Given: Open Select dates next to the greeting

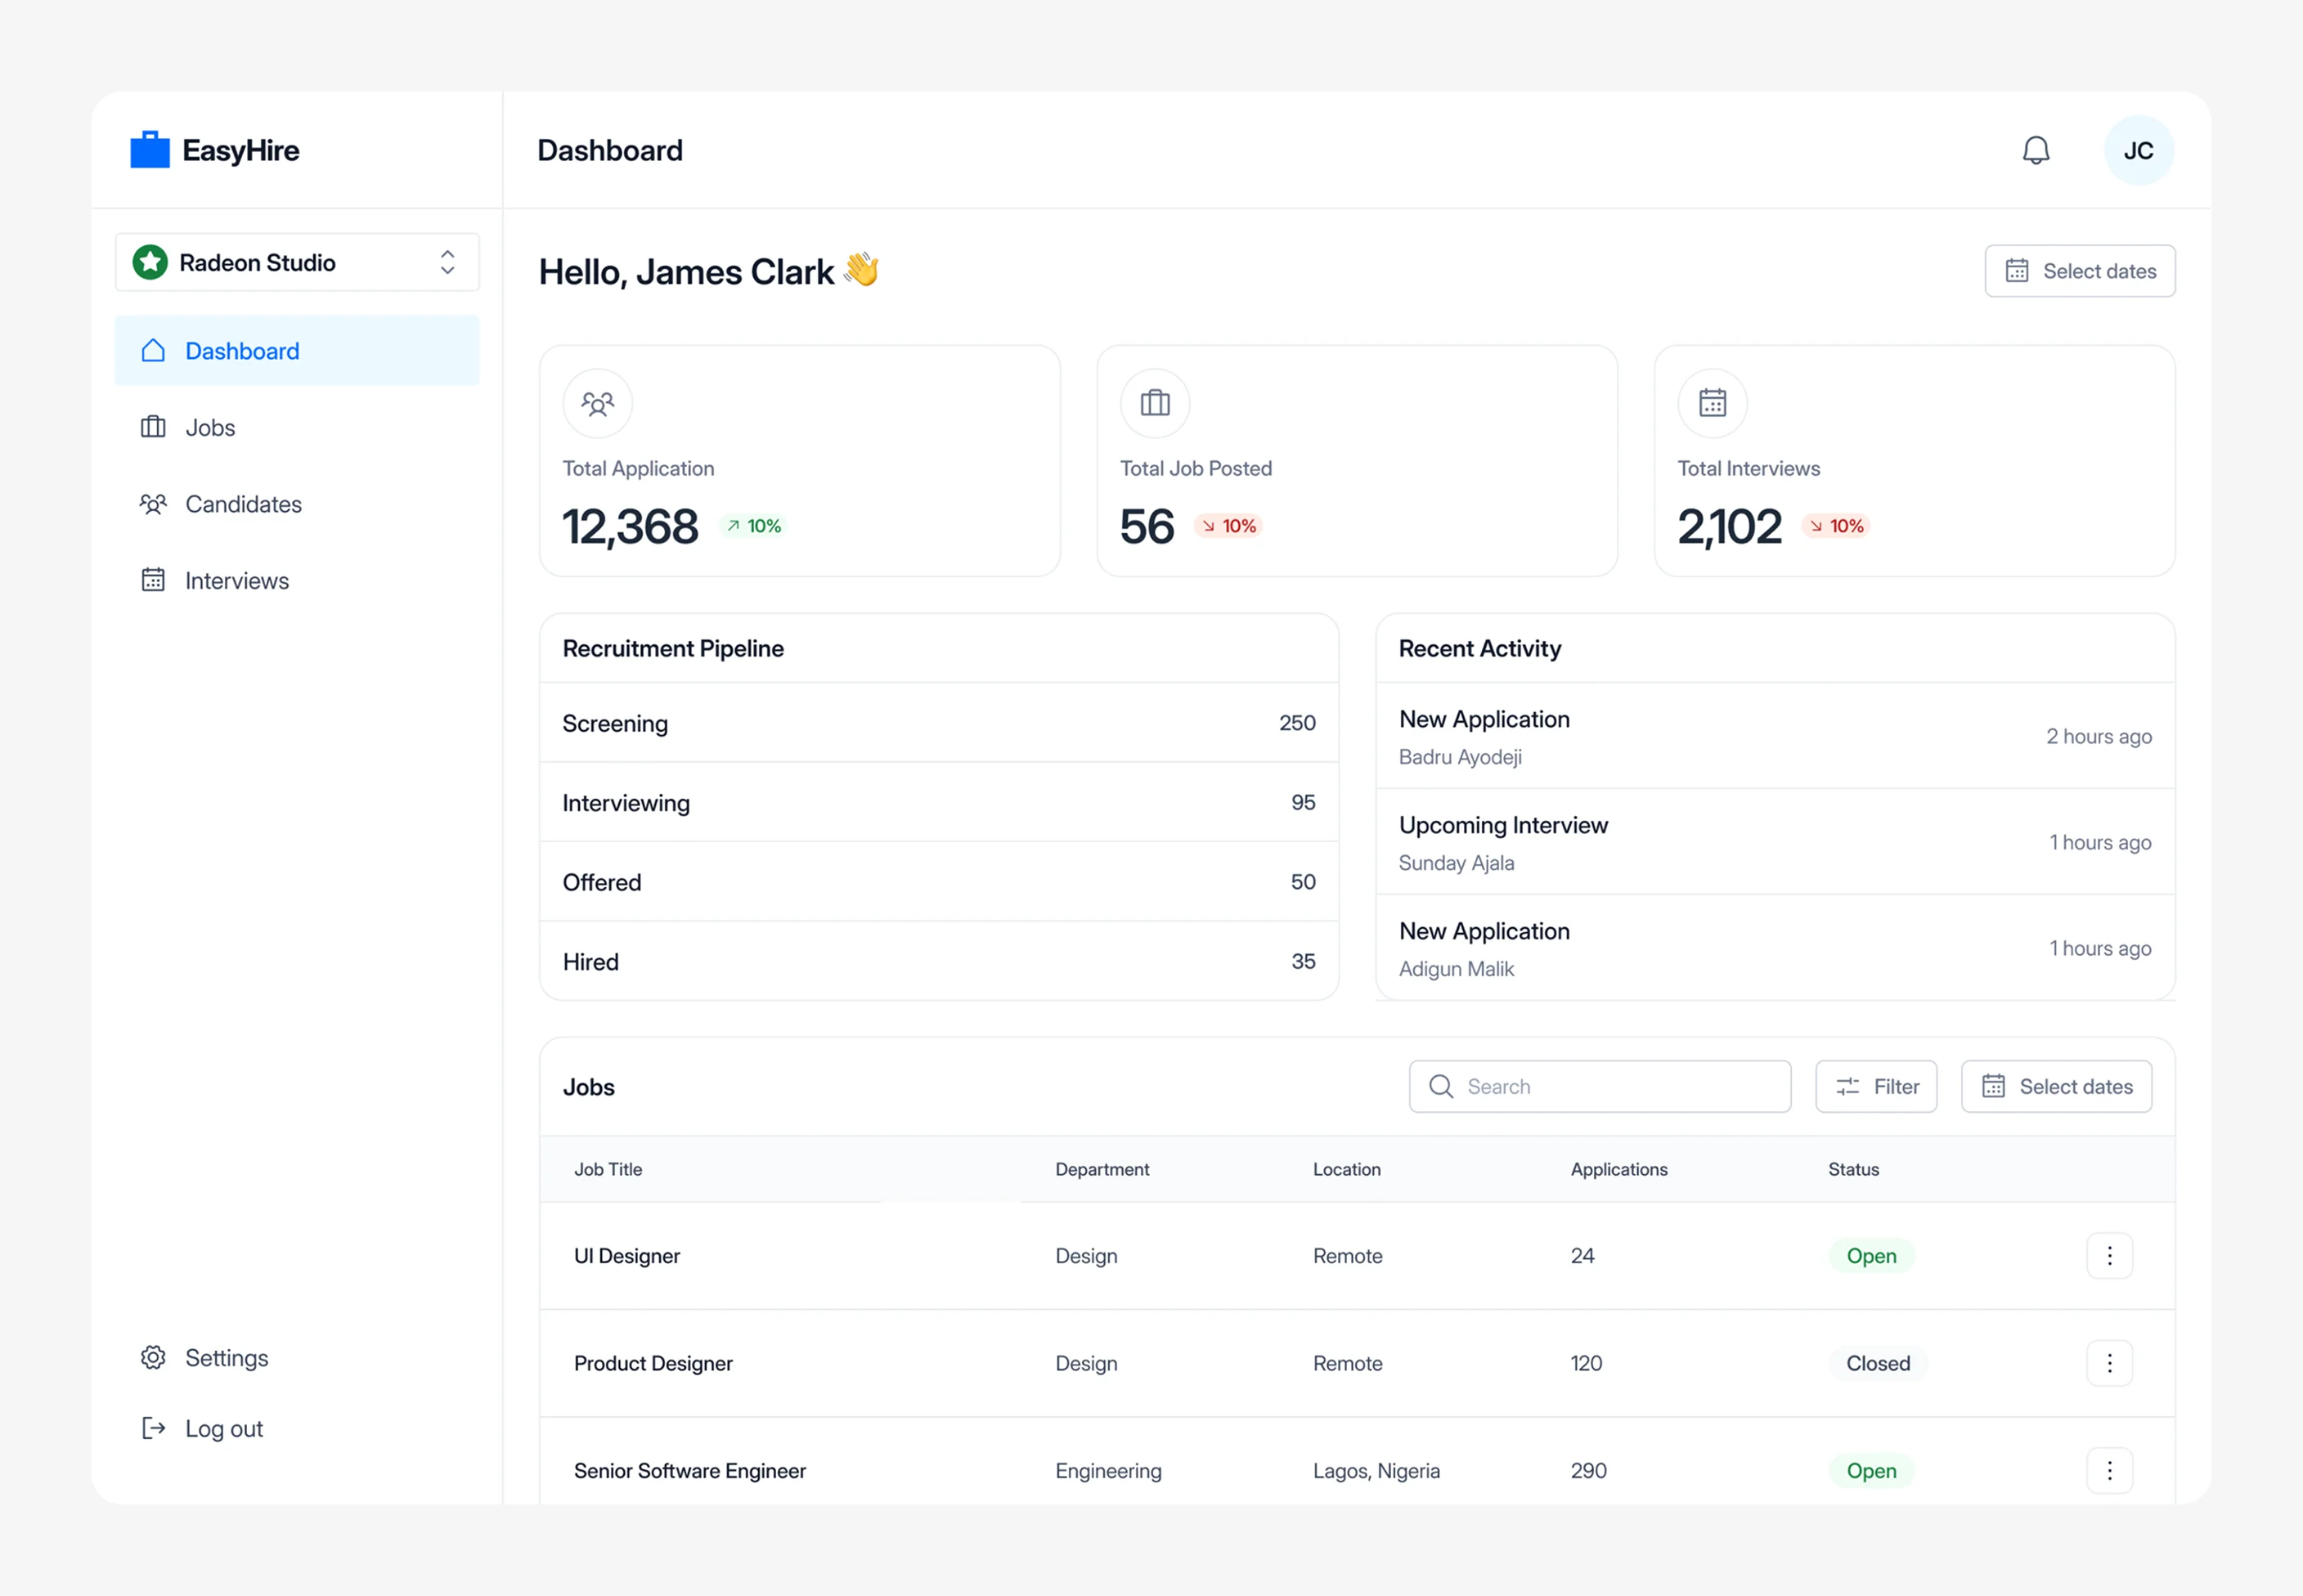Looking at the screenshot, I should coord(2079,271).
